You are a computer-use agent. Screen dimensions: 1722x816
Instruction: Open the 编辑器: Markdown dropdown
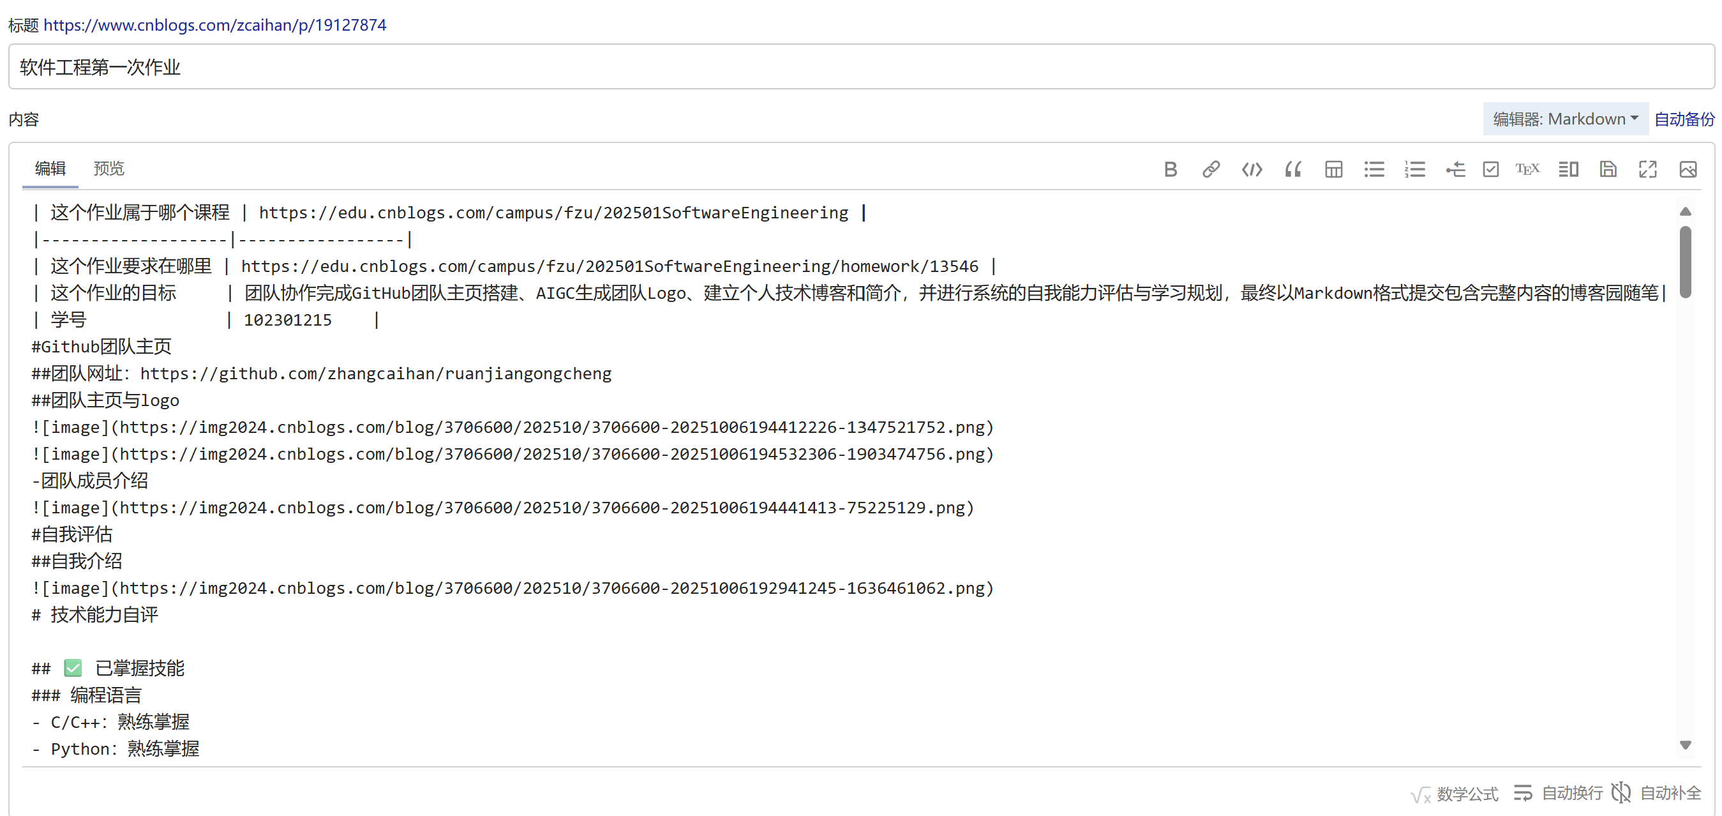click(x=1565, y=119)
